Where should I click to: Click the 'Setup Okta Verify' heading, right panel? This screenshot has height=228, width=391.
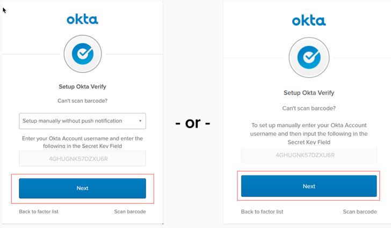coord(309,92)
